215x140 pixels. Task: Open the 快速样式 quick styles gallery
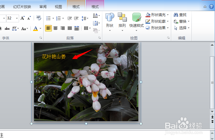coord(137,22)
